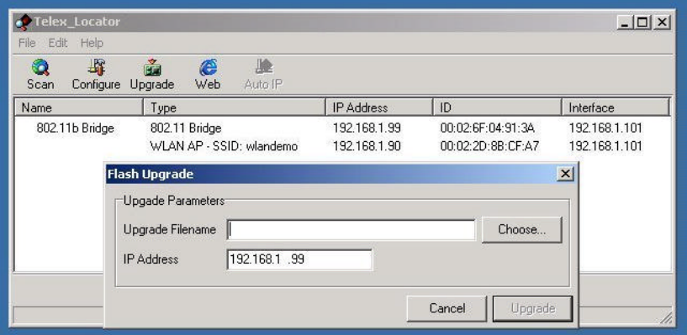Click the Upgrade button in the dialog

(533, 308)
